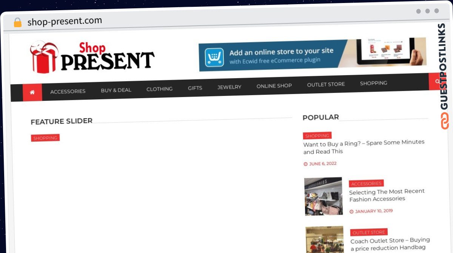This screenshot has height=253, width=453.
Task: Click Shopping tag under Feature Slider
Action: tap(45, 138)
